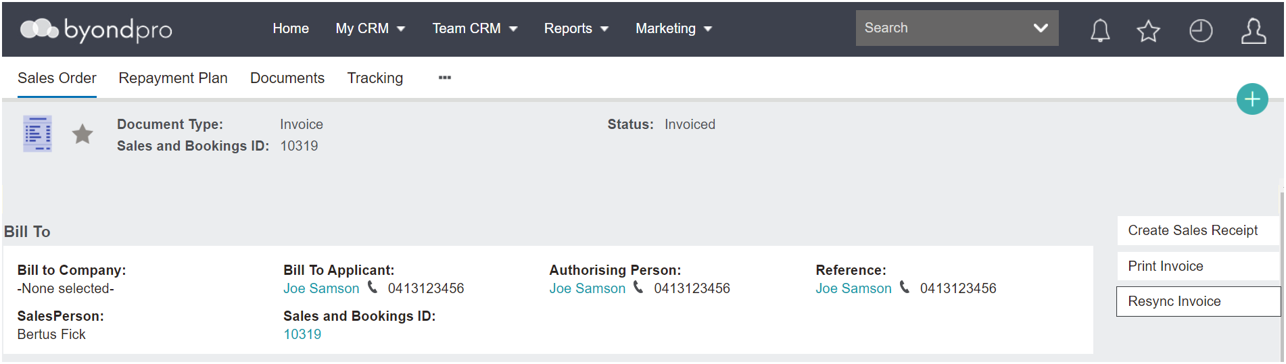Open Joe Samson under Reference
Screen dimensions: 1286x364
pyautogui.click(x=853, y=288)
